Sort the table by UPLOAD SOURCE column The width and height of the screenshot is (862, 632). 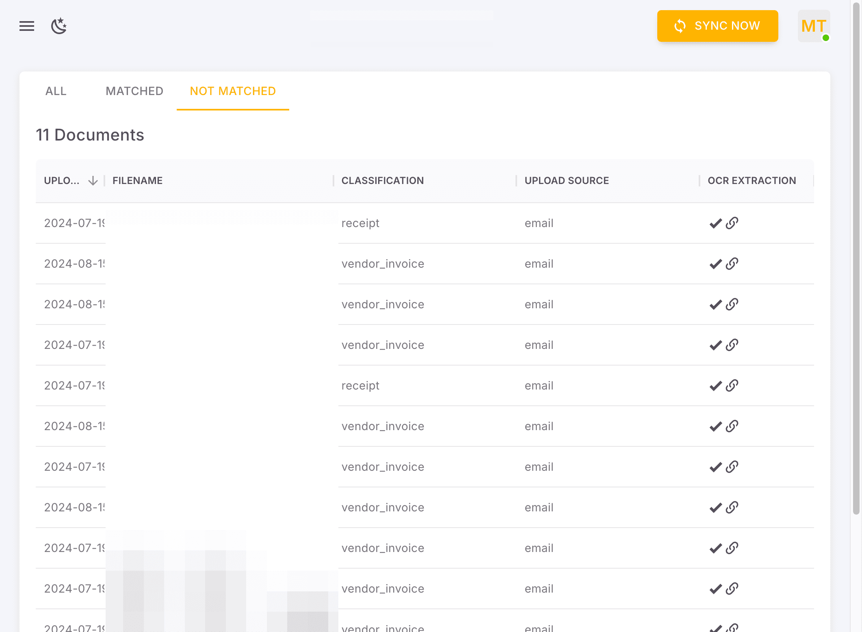pyautogui.click(x=566, y=180)
